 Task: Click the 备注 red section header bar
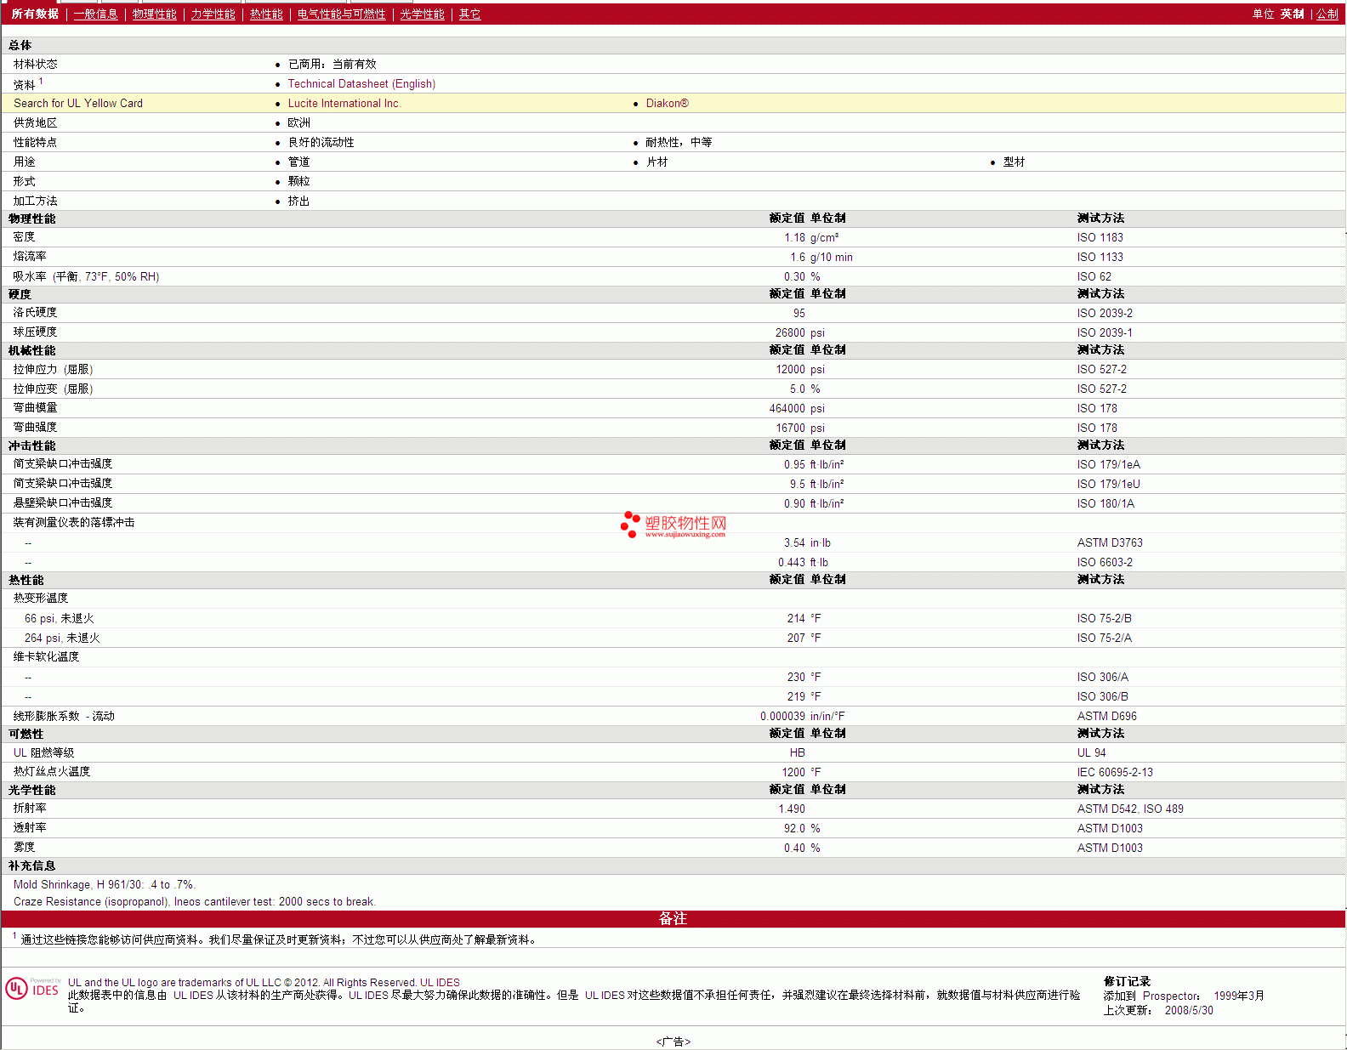[673, 919]
